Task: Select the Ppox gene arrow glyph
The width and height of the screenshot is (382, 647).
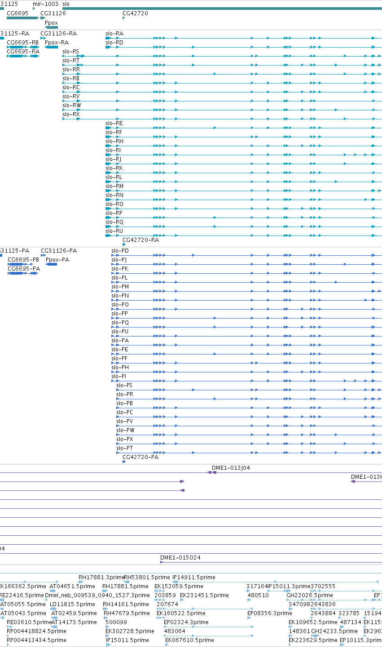Action: (x=51, y=27)
